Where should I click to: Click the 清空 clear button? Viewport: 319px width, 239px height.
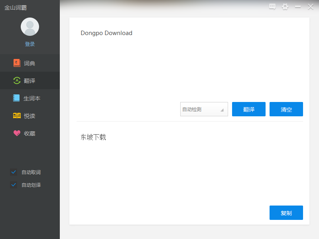286,109
